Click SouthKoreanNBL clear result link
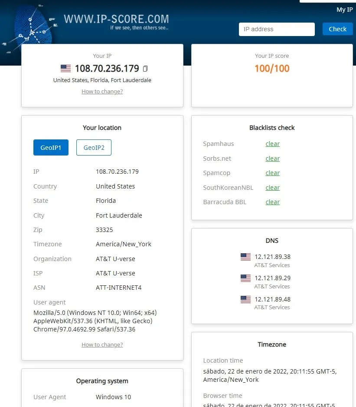Image resolution: width=356 pixels, height=407 pixels. click(273, 188)
